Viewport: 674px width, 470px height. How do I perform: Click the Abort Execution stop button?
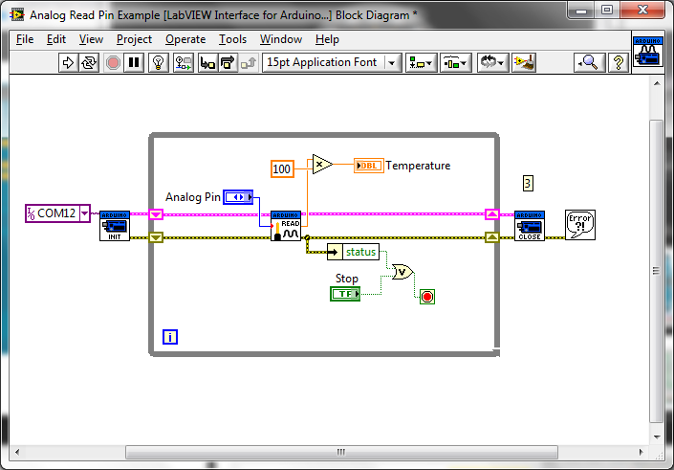[113, 63]
